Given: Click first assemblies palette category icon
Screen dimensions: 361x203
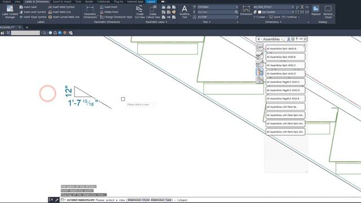Looking at the screenshot, I should coord(259,47).
